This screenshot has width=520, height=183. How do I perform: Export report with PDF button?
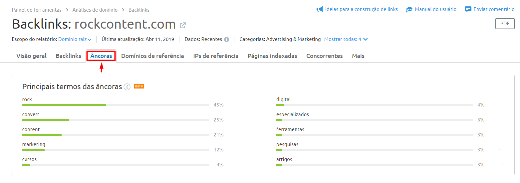(x=505, y=24)
